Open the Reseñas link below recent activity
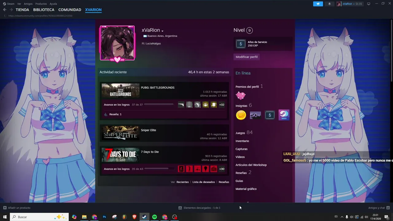 click(224, 182)
